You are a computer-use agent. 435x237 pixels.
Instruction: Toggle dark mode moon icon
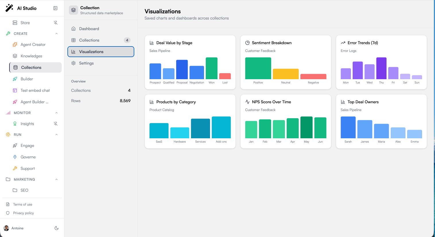pos(57,228)
